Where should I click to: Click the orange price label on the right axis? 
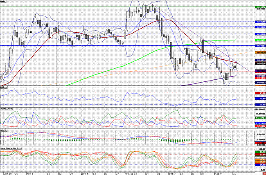pyautogui.click(x=260, y=53)
